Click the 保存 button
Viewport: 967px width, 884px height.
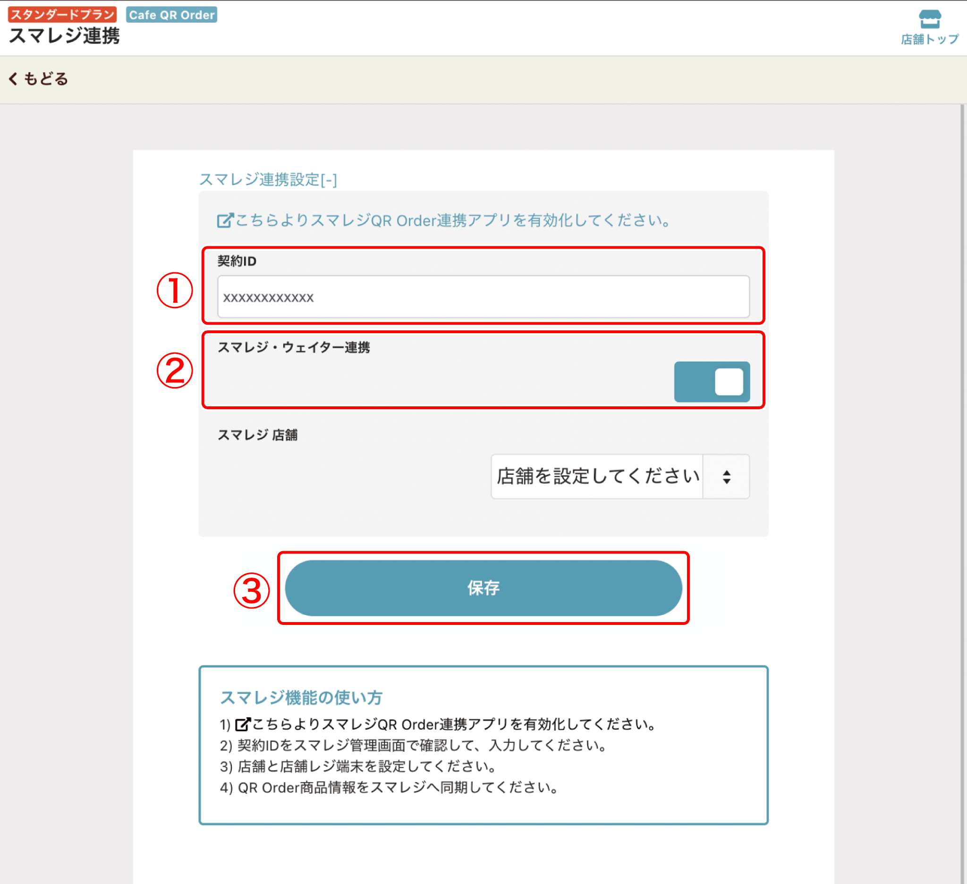click(483, 588)
